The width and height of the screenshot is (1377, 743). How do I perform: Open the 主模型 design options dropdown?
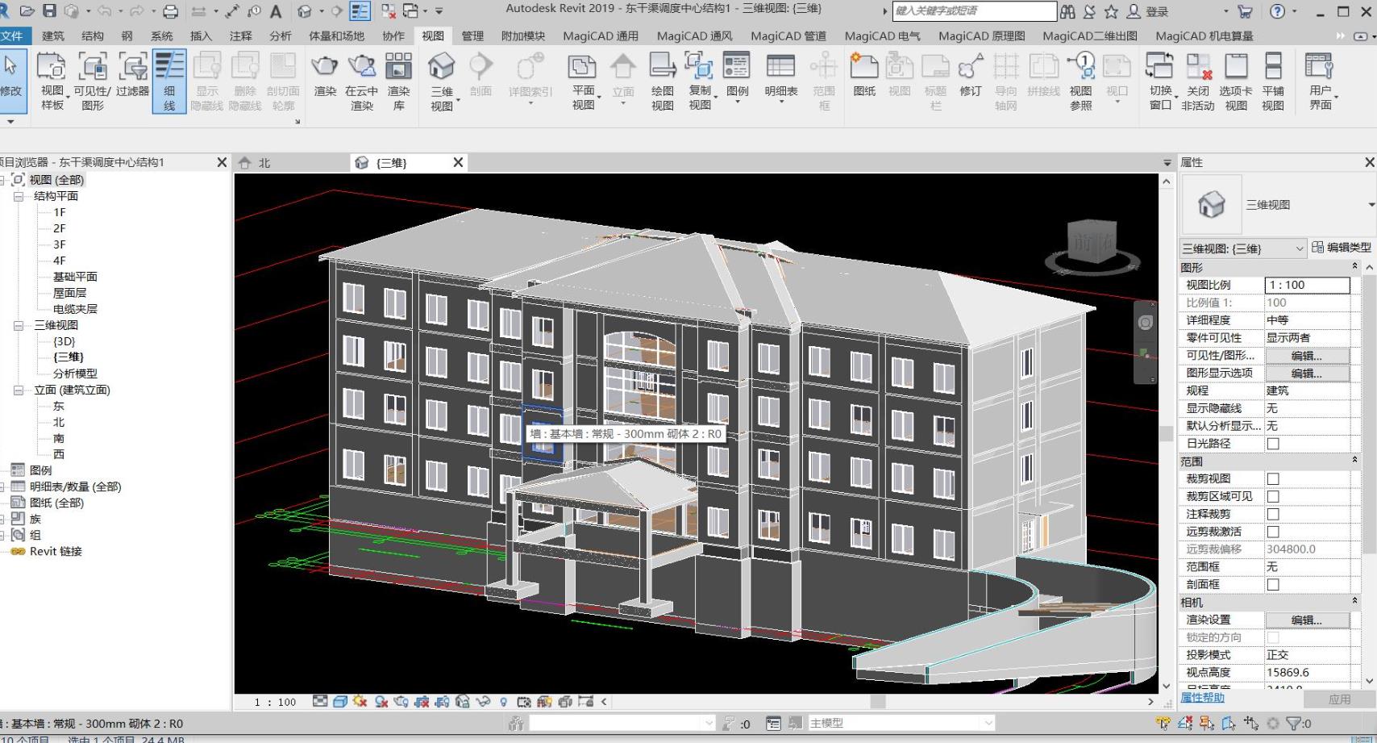point(901,724)
